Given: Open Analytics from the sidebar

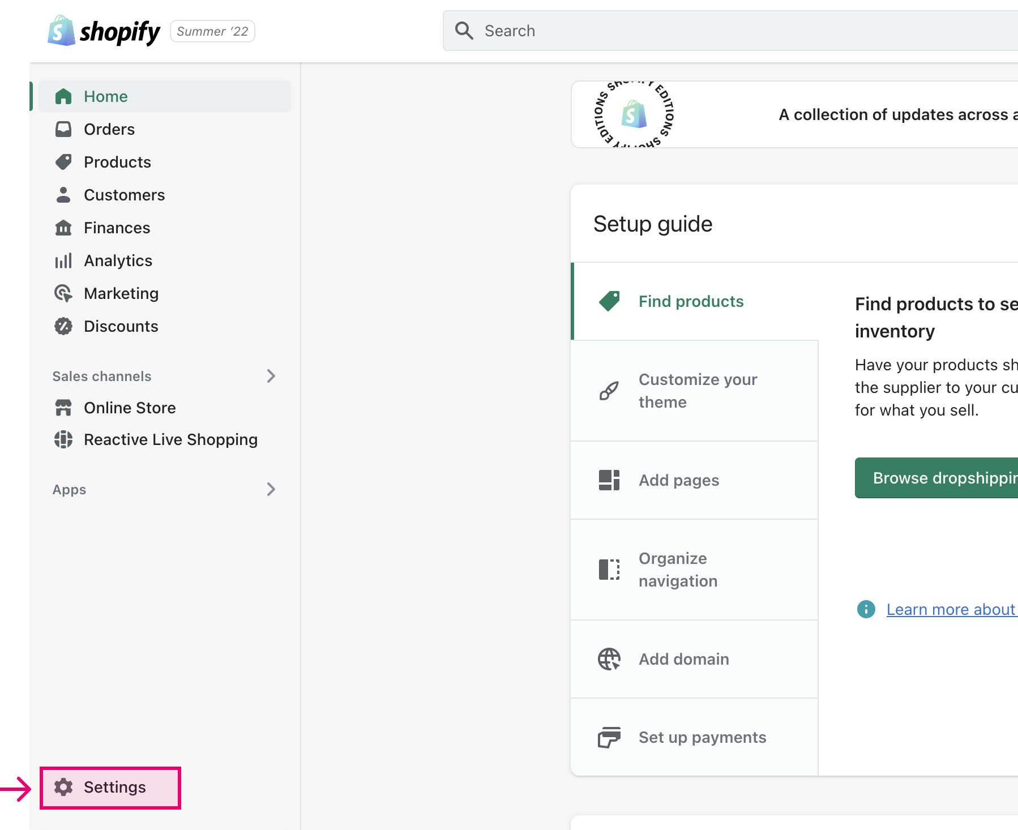Looking at the screenshot, I should click(x=164, y=260).
